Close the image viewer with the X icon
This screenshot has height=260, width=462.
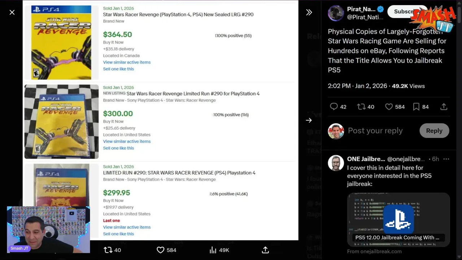tap(12, 13)
